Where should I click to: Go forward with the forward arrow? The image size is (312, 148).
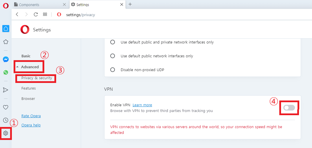click(x=26, y=14)
